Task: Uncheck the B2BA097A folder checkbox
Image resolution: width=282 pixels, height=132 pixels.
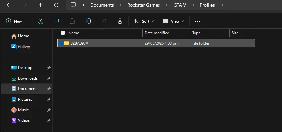Action: pos(61,43)
